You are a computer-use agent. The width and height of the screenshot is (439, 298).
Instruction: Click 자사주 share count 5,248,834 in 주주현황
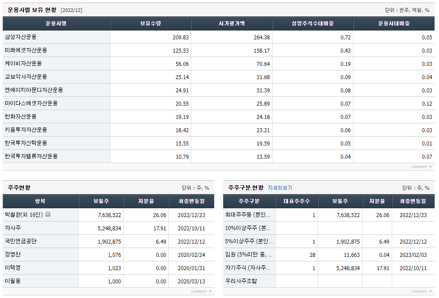[x=109, y=229]
